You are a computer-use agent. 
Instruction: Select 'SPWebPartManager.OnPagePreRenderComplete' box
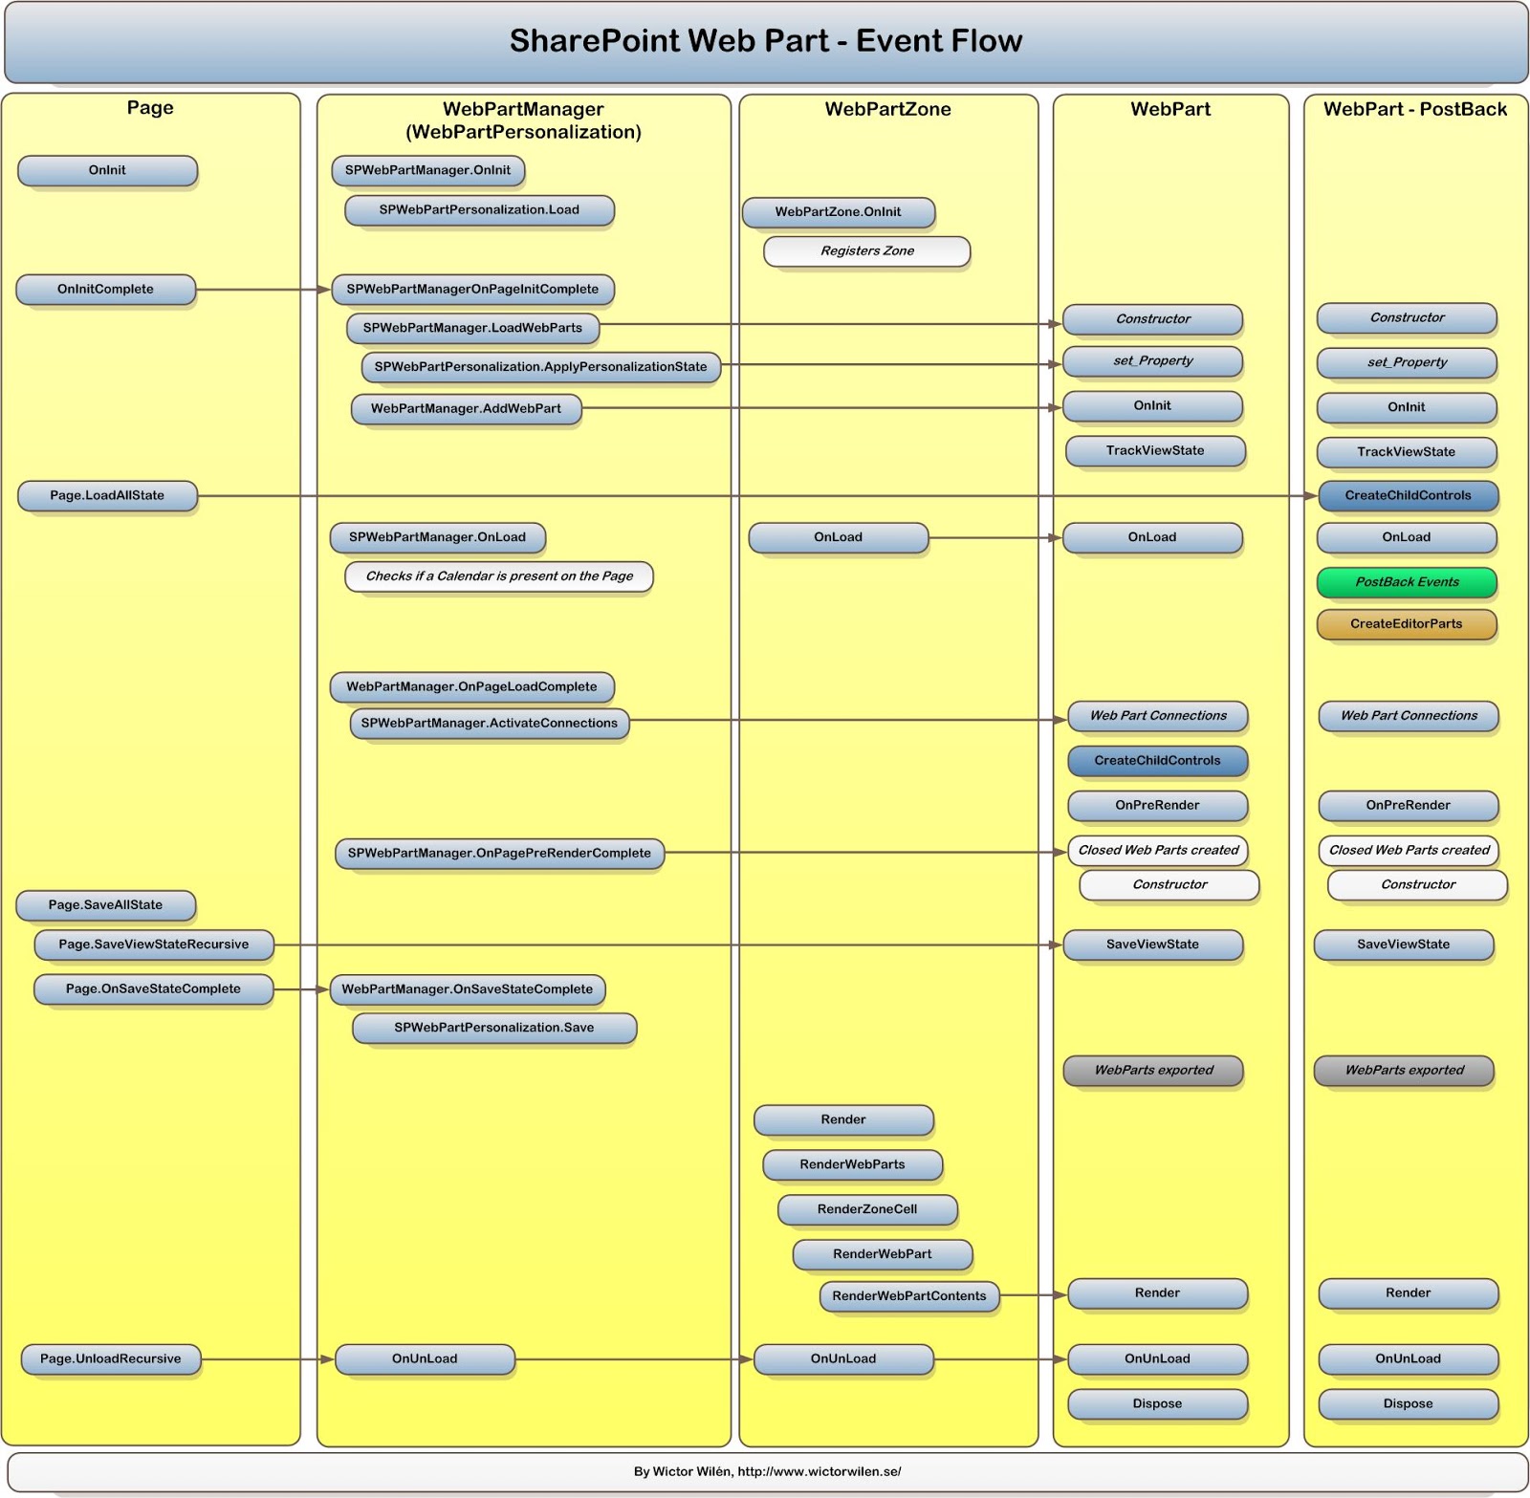point(500,854)
